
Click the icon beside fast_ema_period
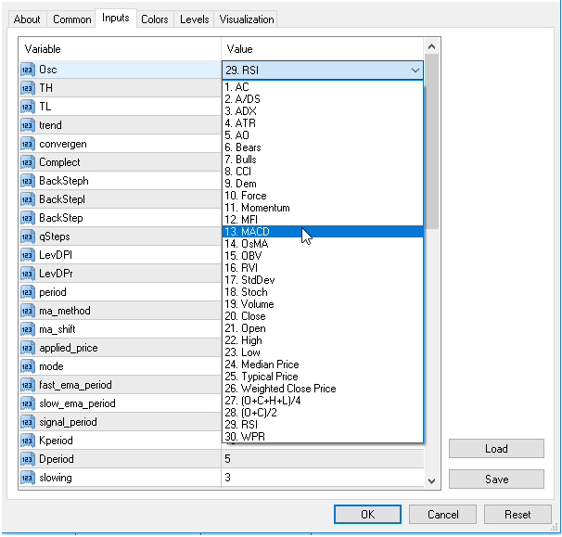tap(27, 385)
